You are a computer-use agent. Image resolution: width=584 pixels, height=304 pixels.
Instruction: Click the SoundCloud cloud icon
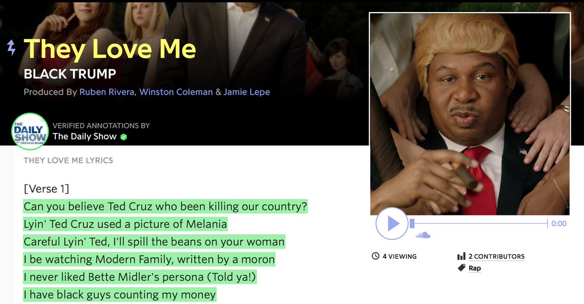423,235
